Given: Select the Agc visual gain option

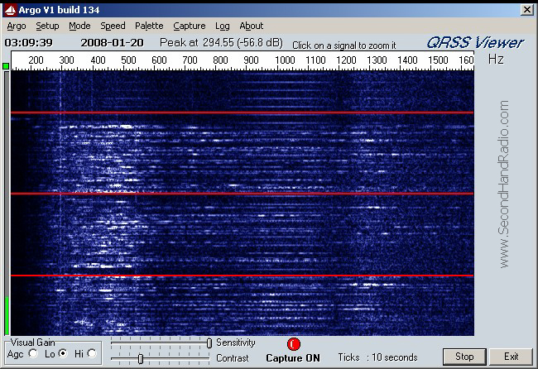Looking at the screenshot, I should coord(33,353).
